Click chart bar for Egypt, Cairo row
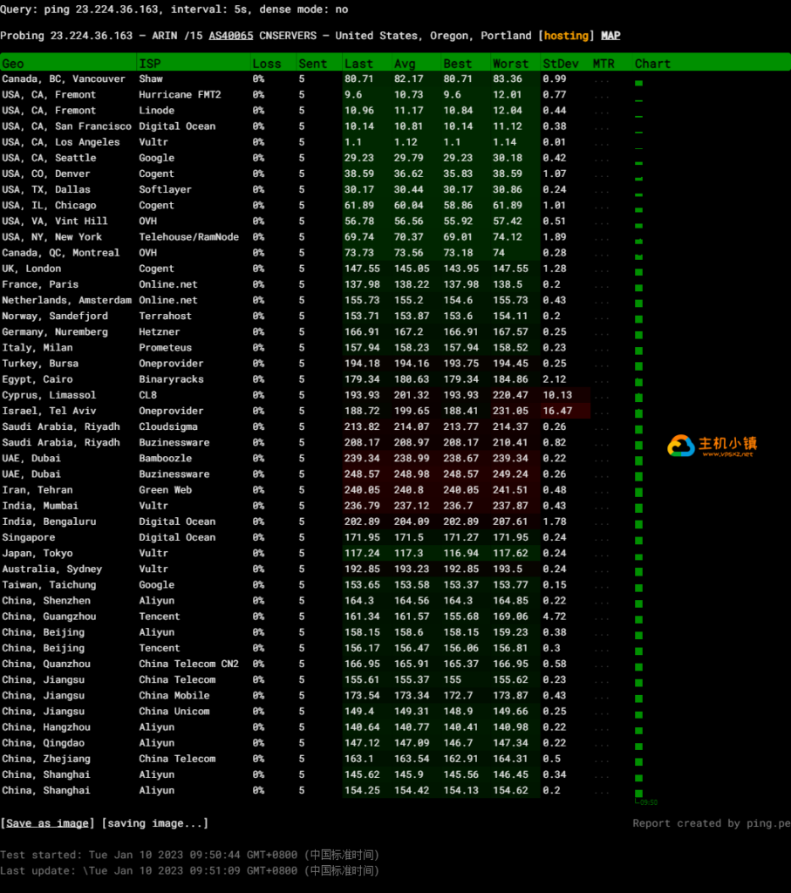Viewport: 791px width, 893px height. (x=638, y=381)
